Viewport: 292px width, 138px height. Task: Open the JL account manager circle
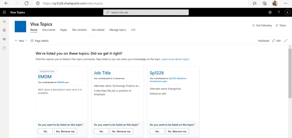tap(288, 12)
